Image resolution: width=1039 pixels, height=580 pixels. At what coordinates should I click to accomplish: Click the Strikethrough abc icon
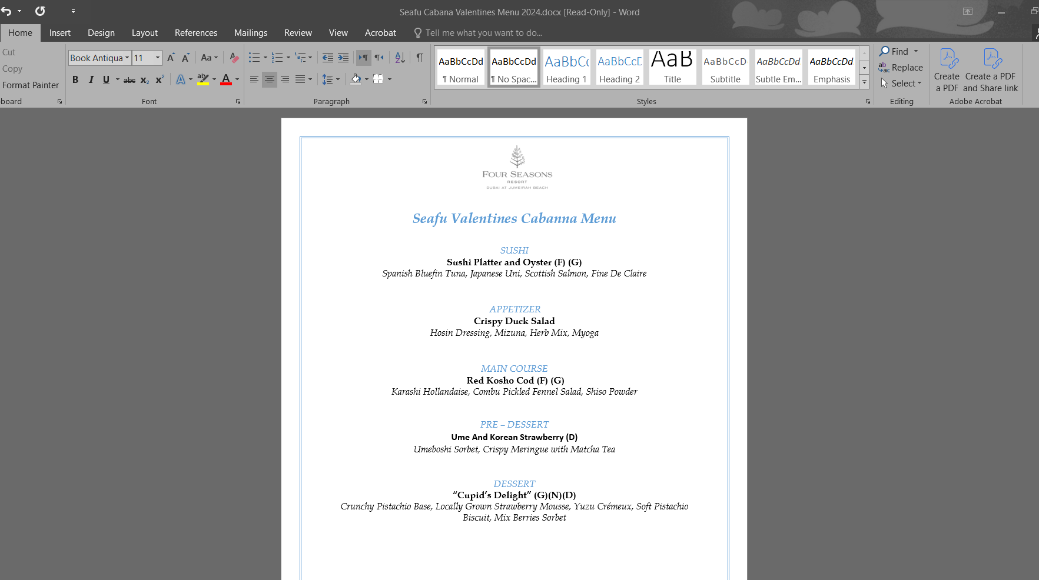point(130,79)
